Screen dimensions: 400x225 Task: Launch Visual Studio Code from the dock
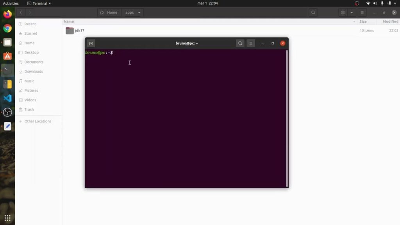click(7, 98)
